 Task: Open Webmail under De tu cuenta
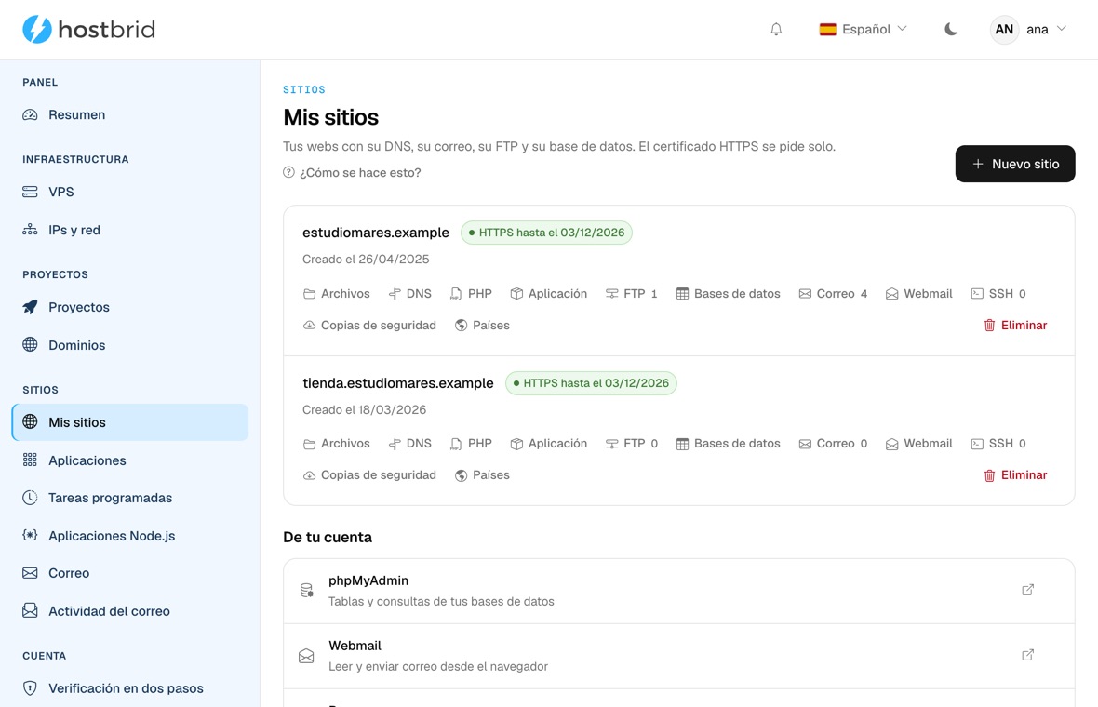tap(678, 656)
